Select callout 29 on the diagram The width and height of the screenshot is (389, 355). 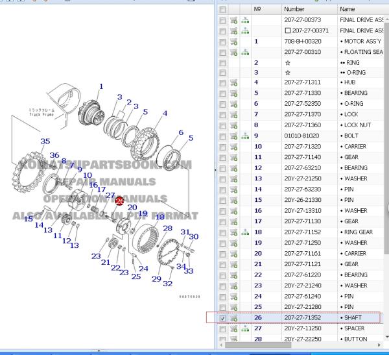pyautogui.click(x=156, y=279)
